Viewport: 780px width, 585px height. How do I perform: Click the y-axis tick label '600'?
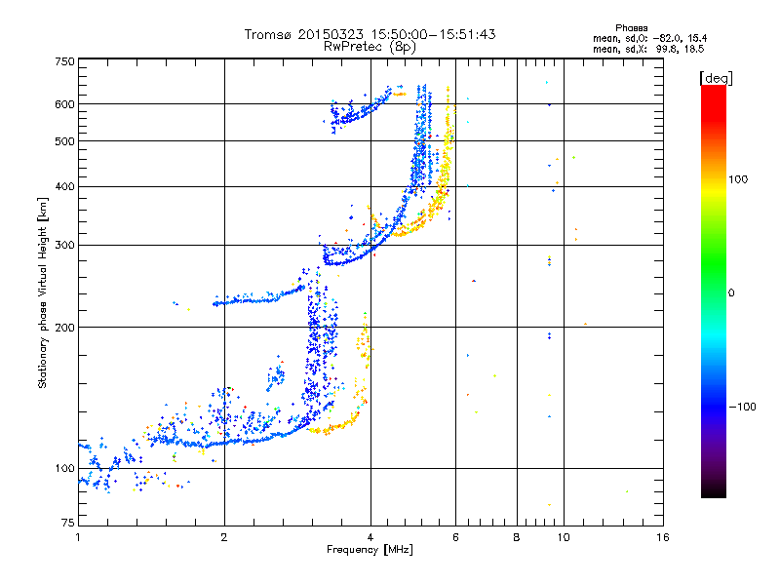click(64, 104)
